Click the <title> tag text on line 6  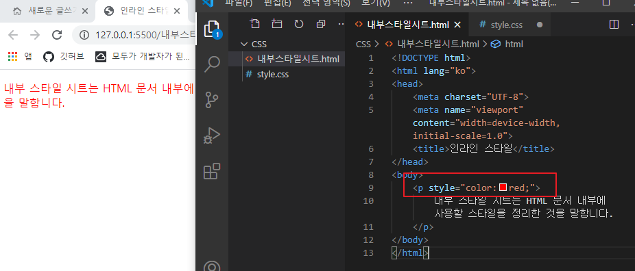(x=431, y=149)
